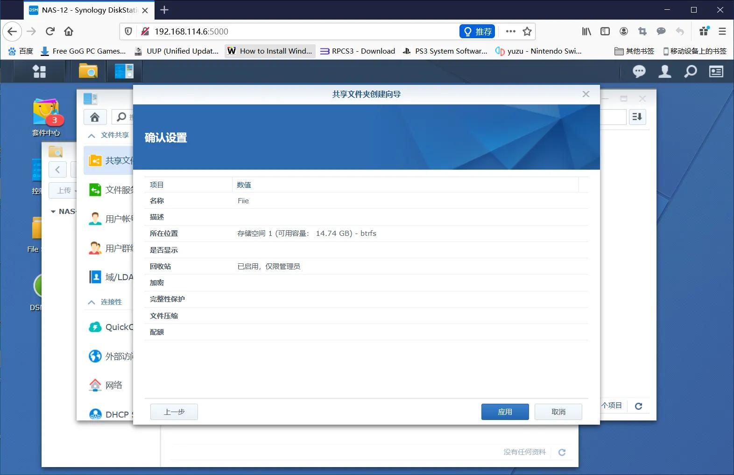
Task: Click the 应用 apply button
Action: coord(505,412)
